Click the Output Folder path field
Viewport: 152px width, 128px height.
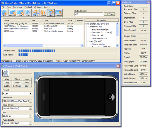coord(89,14)
